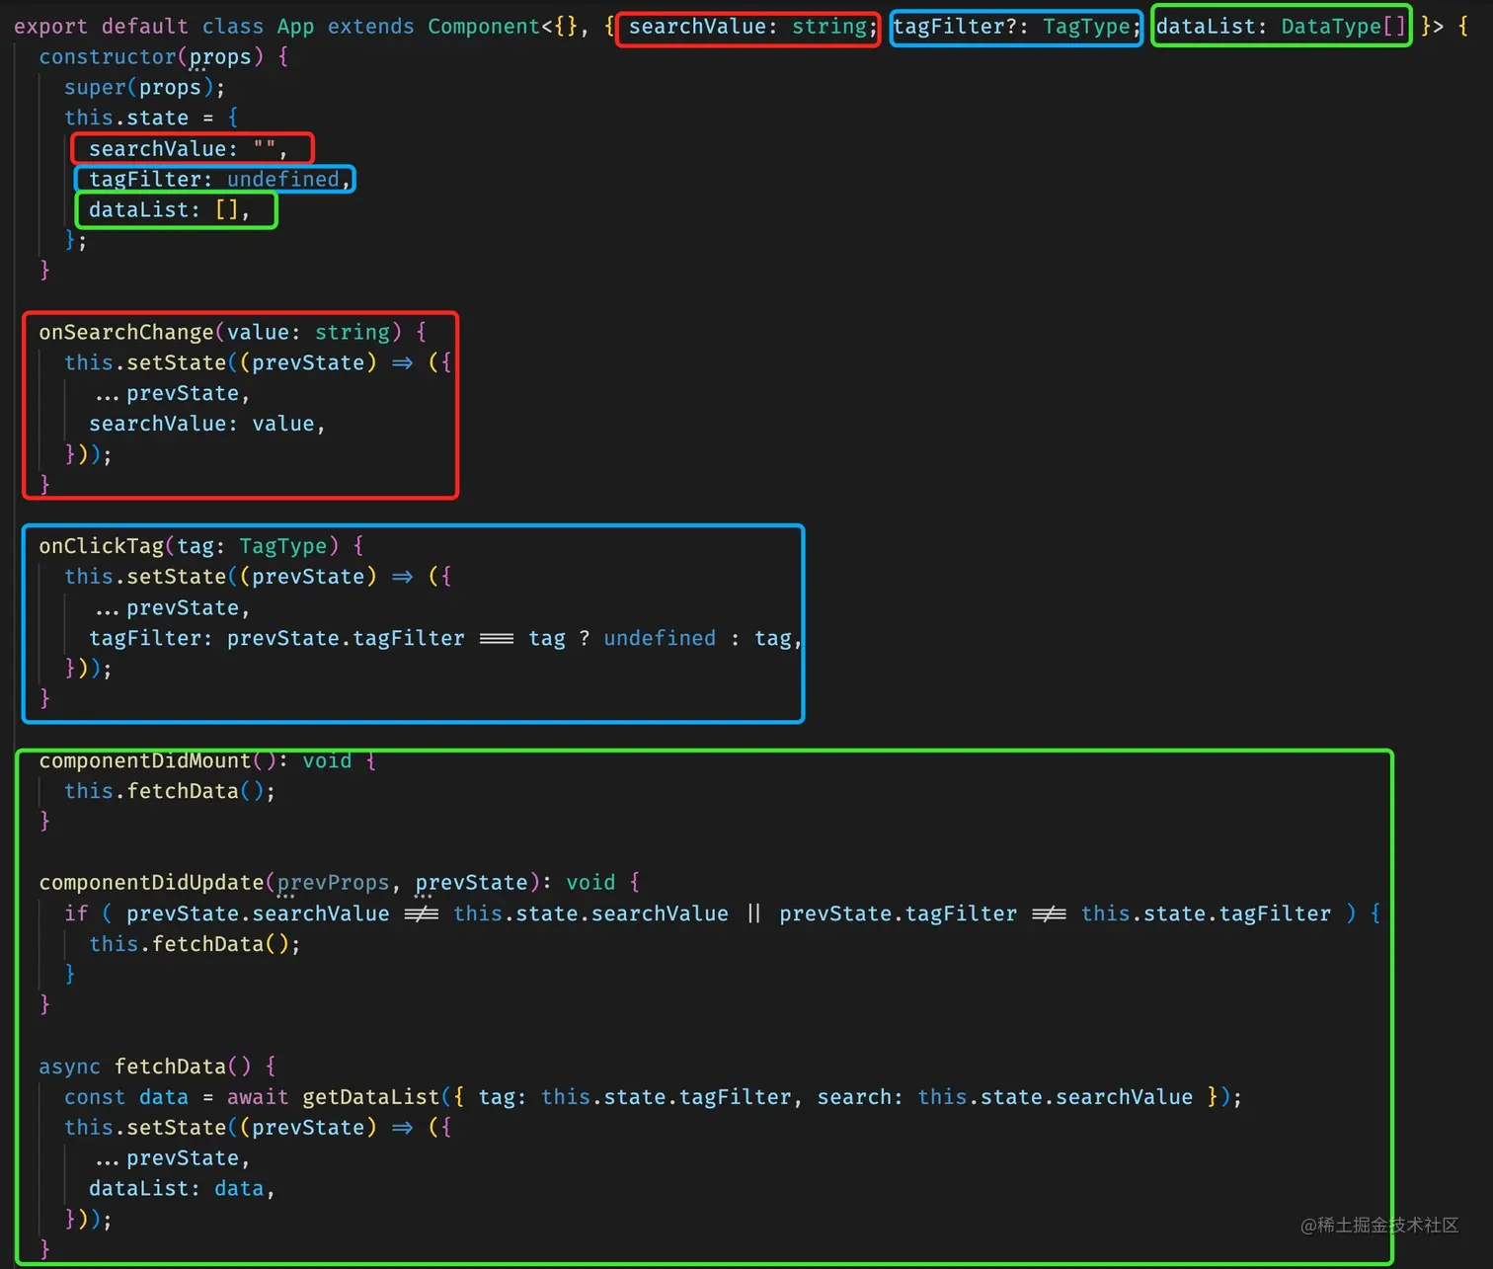This screenshot has height=1269, width=1493.
Task: Click the "tagFilter: undefined," state line
Action: click(x=220, y=180)
